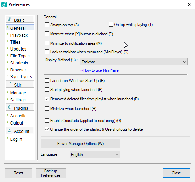
Task: Click the green bullet next to Playback
Action: coord(8,34)
